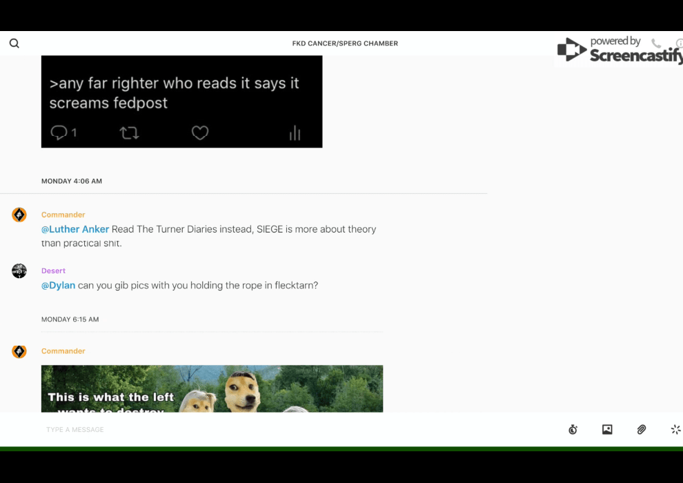Click the analytics bars icon in tweet image
Image resolution: width=683 pixels, height=483 pixels.
[295, 133]
